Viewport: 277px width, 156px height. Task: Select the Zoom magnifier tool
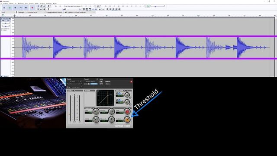point(38,9)
